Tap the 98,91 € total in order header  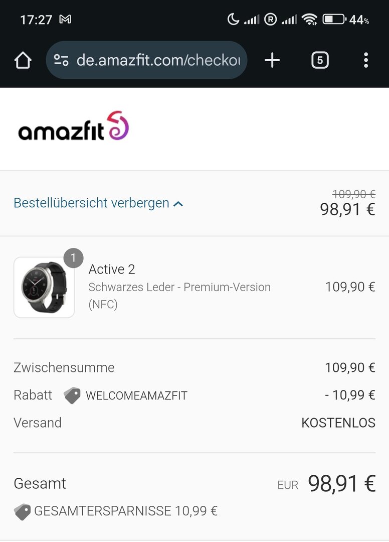(347, 209)
